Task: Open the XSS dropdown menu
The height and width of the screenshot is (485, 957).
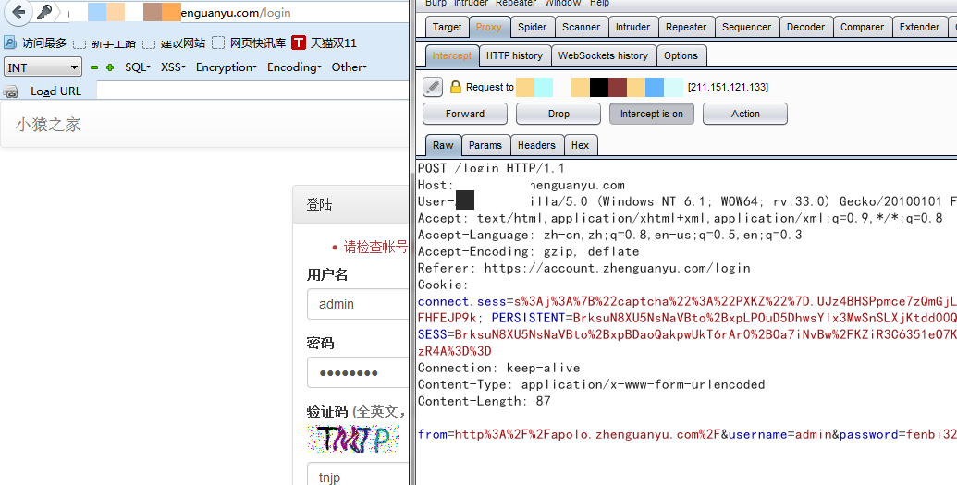Action: pos(173,67)
